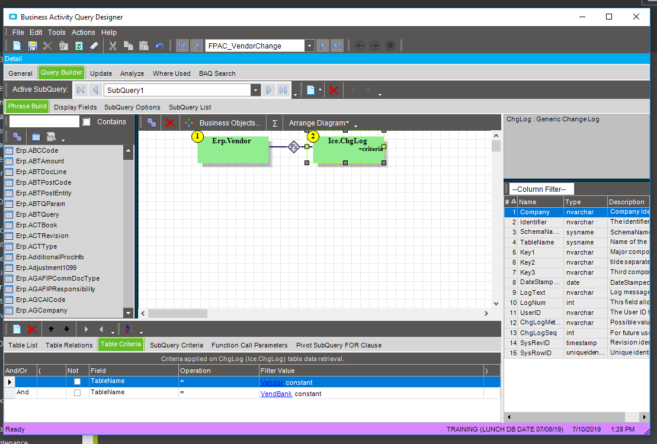Expand the SubQuery1 dropdown list
The height and width of the screenshot is (444, 657).
click(255, 91)
